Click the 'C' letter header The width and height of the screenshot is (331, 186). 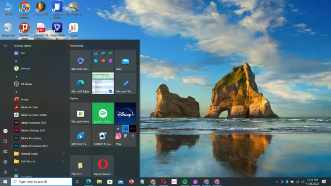[16, 170]
